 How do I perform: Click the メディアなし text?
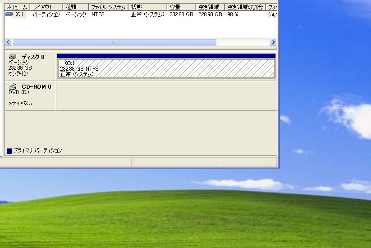point(20,103)
